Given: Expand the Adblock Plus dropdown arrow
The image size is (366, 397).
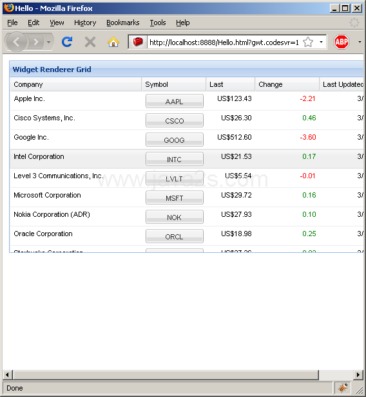Looking at the screenshot, I should click(x=360, y=42).
